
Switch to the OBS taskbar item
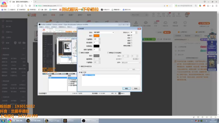(90, 121)
